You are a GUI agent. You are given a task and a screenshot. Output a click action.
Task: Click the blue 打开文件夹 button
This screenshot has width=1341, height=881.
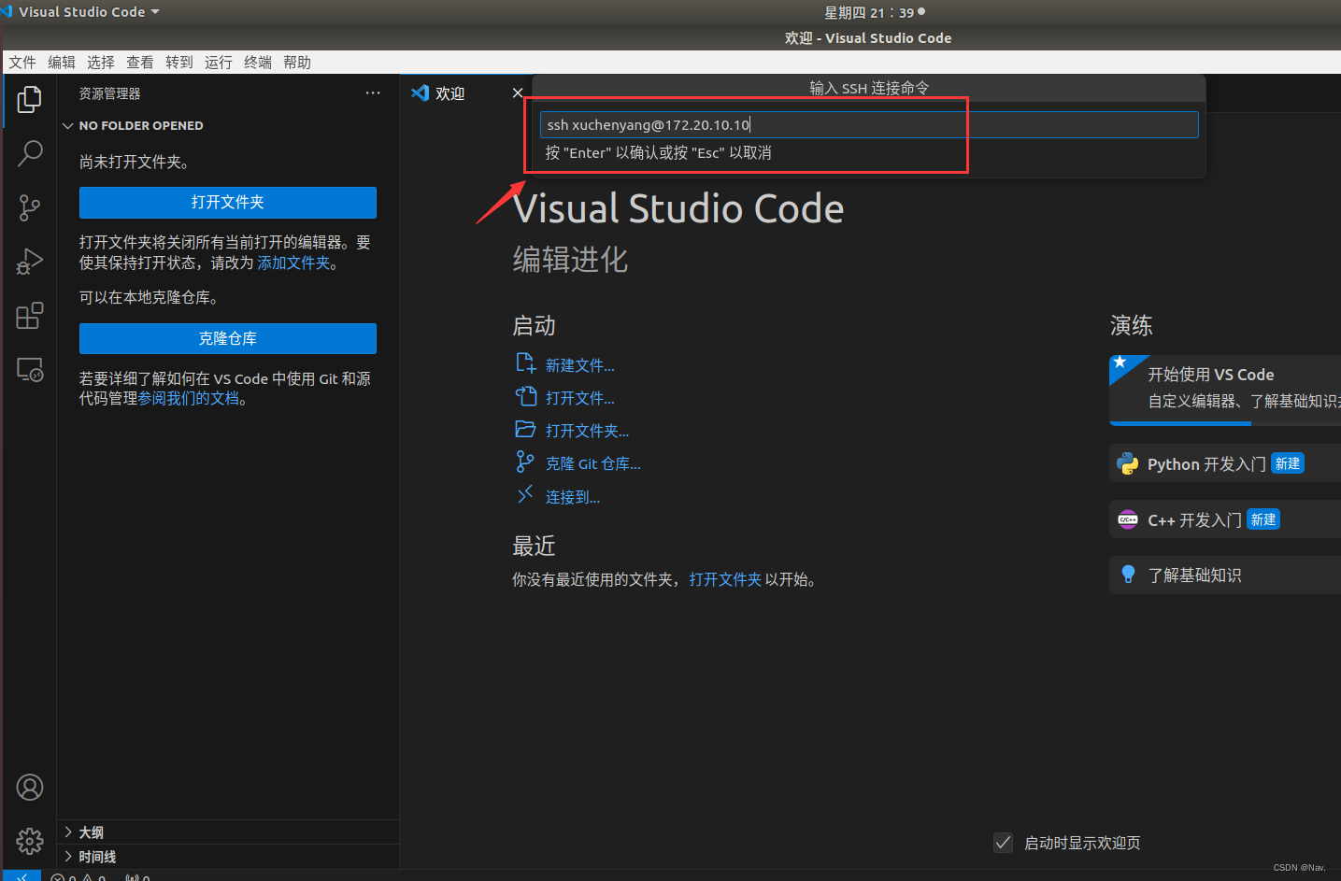tap(228, 203)
